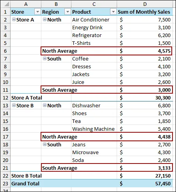The image size is (176, 192).
Task: Click the Store A Total label
Action: coord(27,98)
